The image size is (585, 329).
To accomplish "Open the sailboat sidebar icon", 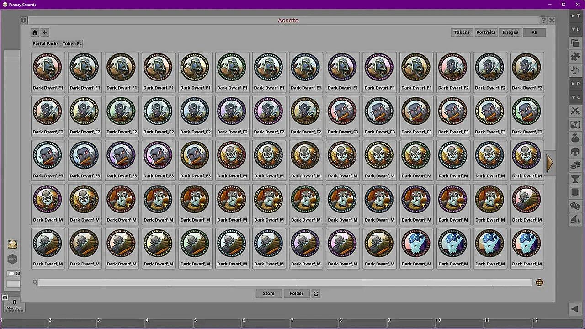I will point(575,220).
